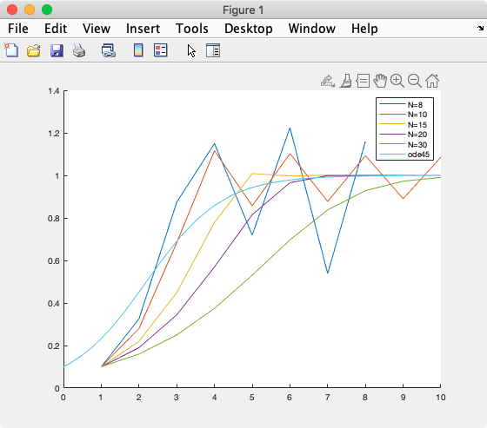Open a file with the folder icon
Screen dimensions: 487x428
[x=34, y=50]
